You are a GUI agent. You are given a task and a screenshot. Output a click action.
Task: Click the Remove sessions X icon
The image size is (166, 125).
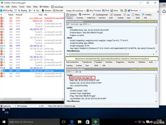pos(30,10)
